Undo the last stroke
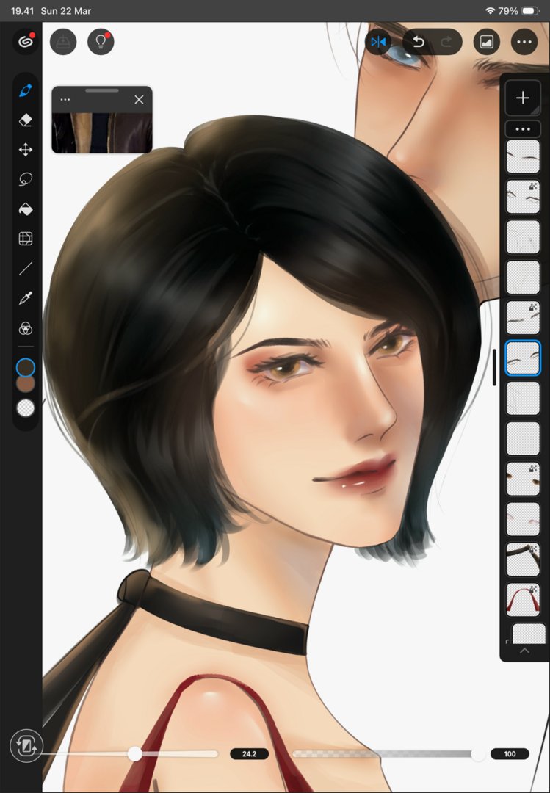 418,41
